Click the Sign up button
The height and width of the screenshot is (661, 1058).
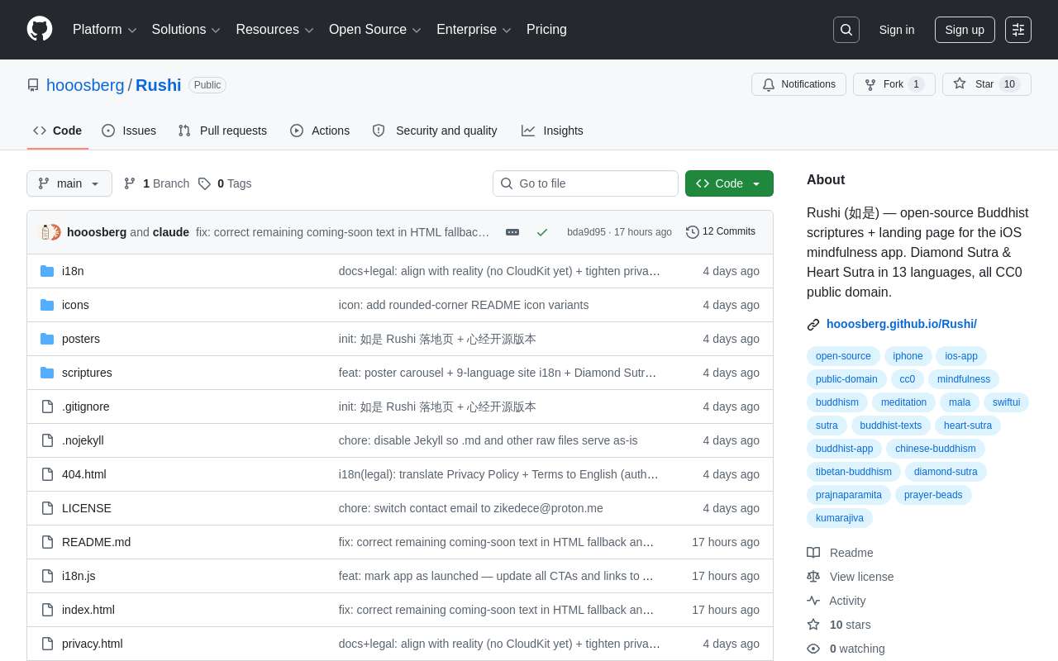(x=965, y=30)
